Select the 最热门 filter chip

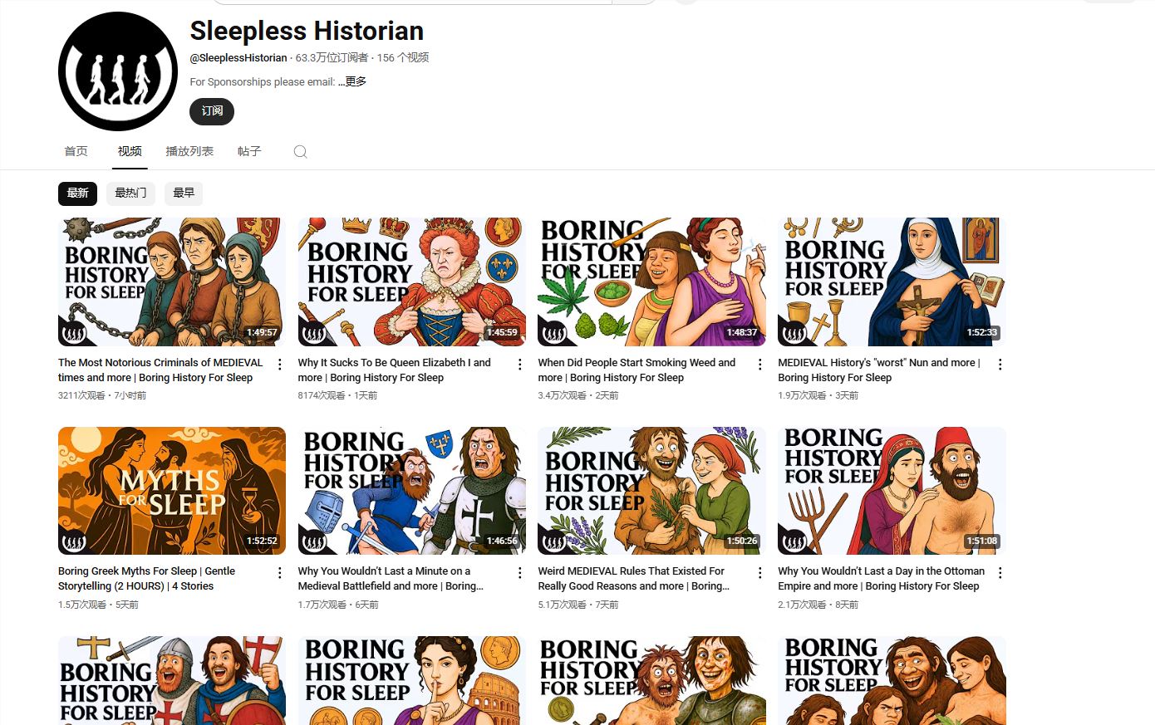(130, 193)
